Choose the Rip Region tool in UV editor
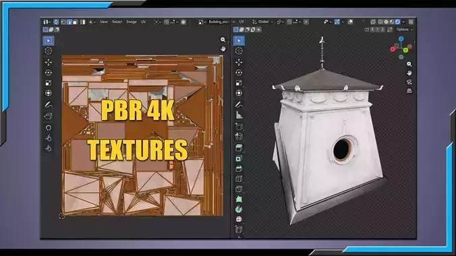 tap(49, 116)
